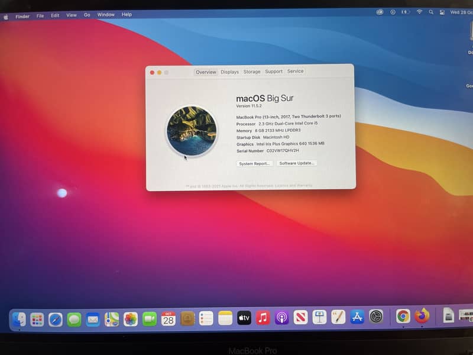
Task: Launch FaceTime from the dock
Action: click(150, 319)
